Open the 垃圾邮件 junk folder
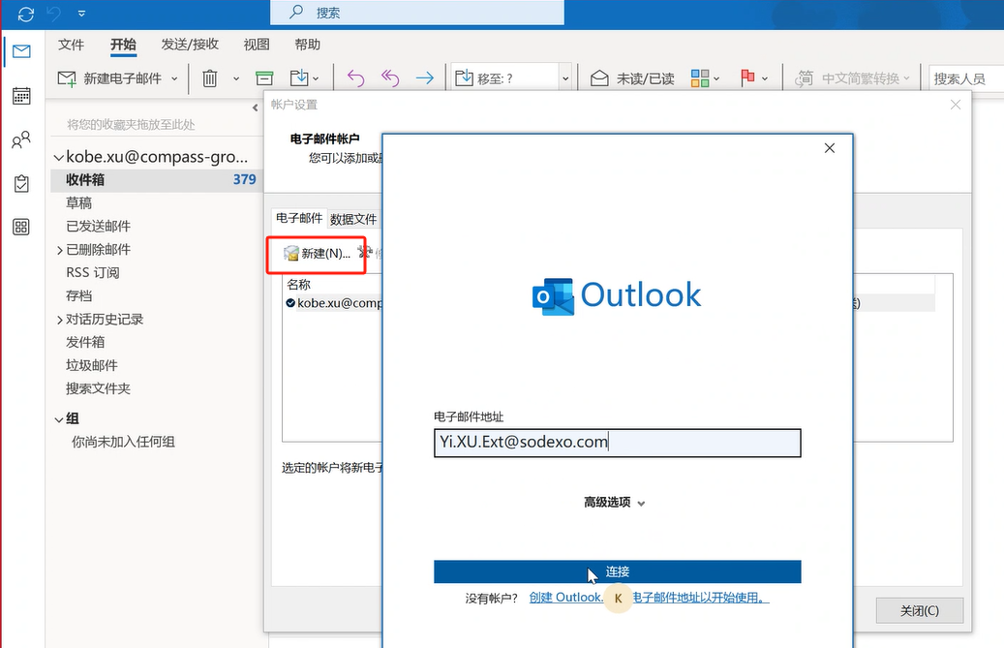 click(x=92, y=365)
